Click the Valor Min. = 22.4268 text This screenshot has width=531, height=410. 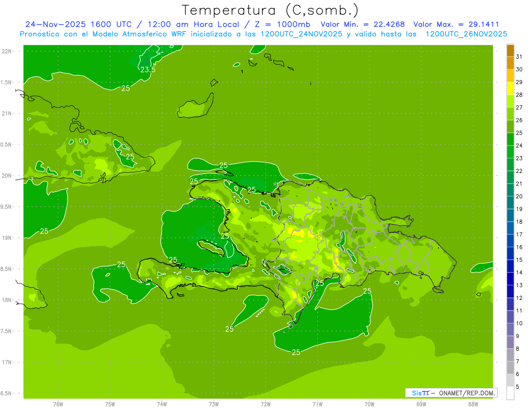pos(362,24)
